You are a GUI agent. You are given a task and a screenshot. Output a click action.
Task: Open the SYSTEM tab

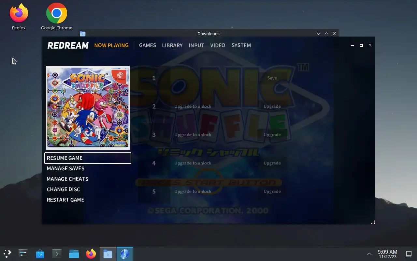point(241,45)
